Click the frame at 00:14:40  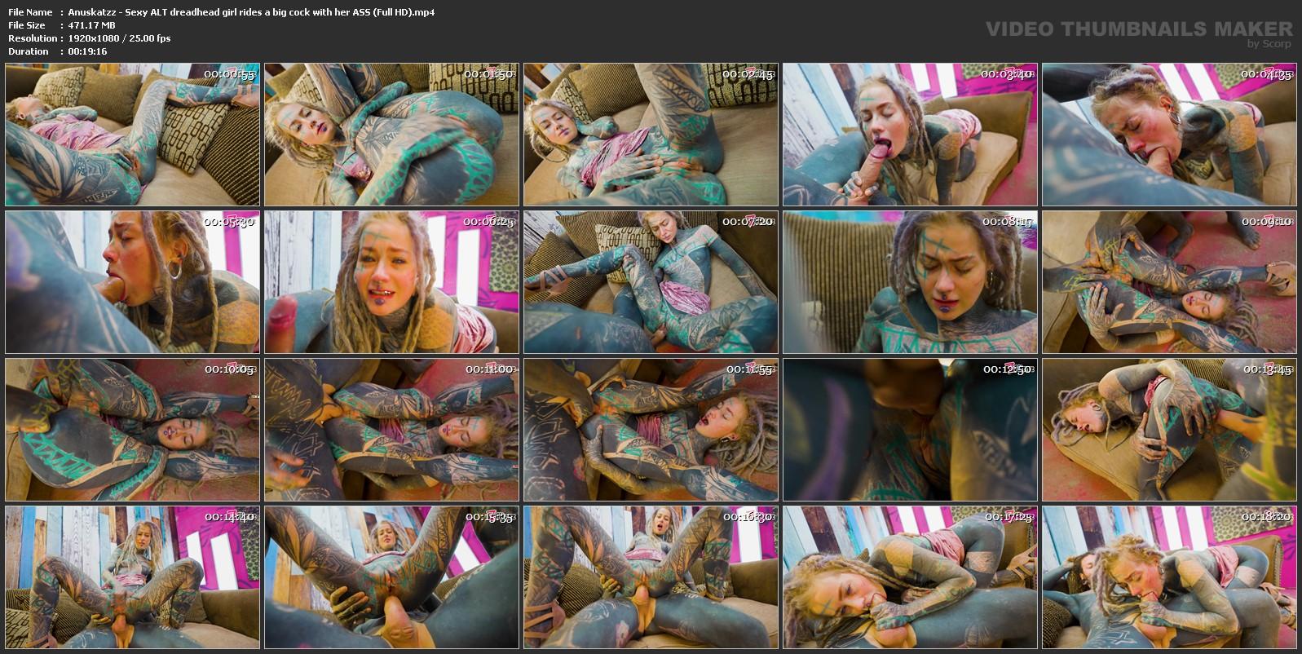pyautogui.click(x=132, y=577)
